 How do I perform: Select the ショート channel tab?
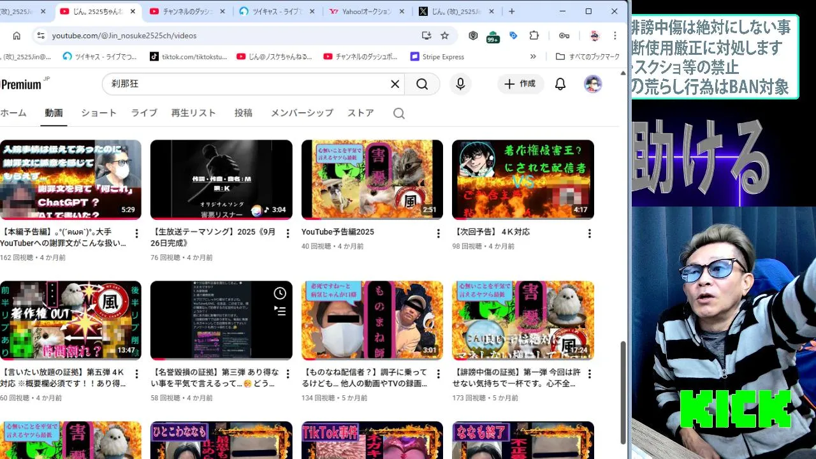pyautogui.click(x=99, y=113)
